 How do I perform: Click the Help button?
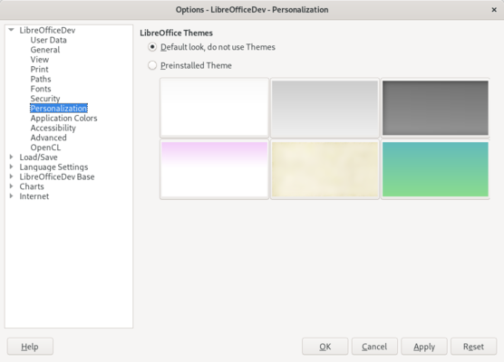point(30,347)
